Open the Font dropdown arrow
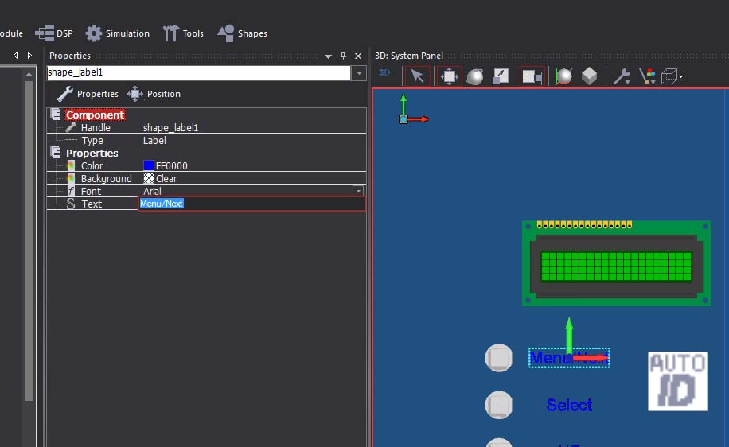Image resolution: width=729 pixels, height=447 pixels. click(358, 191)
